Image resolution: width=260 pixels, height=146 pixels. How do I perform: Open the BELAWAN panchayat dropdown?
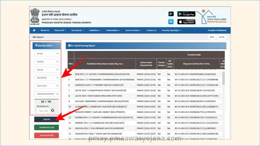click(x=46, y=78)
